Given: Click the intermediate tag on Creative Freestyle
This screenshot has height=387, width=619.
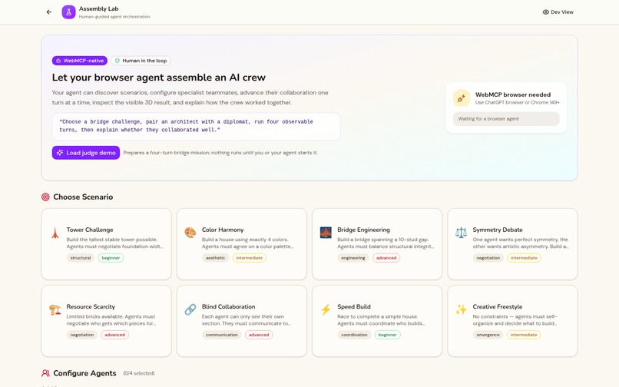Looking at the screenshot, I should 524,335.
